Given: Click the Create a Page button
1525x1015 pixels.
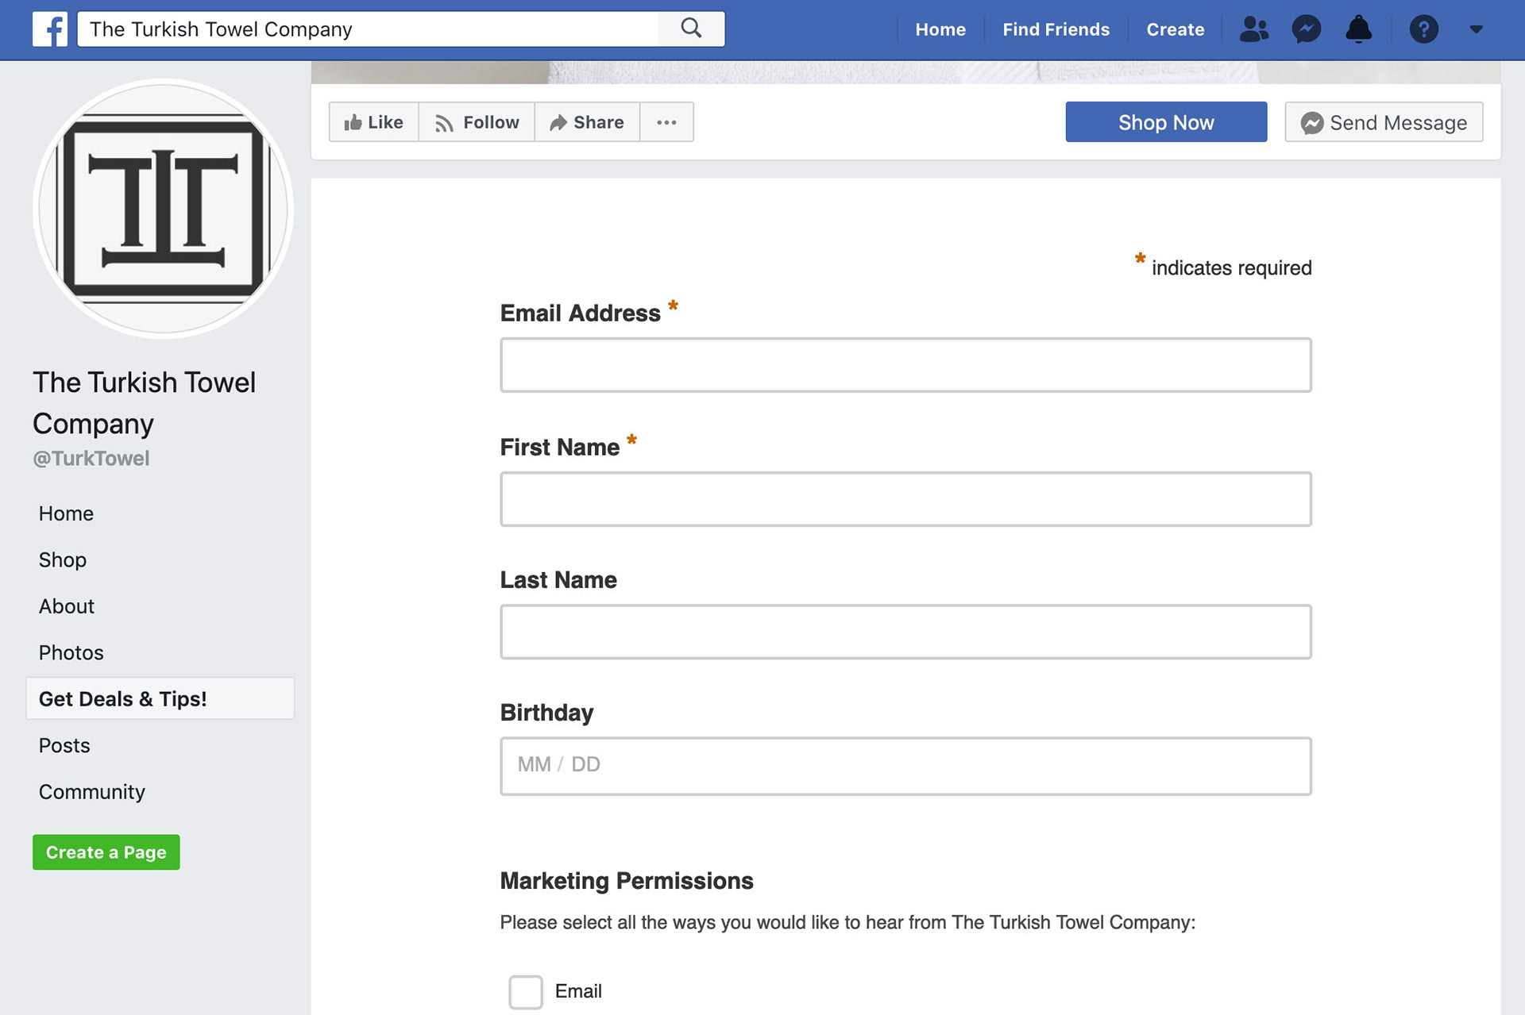Looking at the screenshot, I should coord(106,852).
